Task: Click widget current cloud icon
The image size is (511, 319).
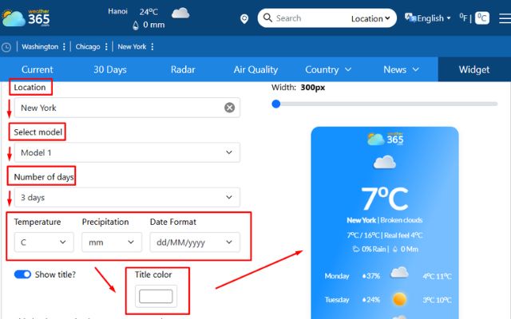Action: pyautogui.click(x=385, y=162)
